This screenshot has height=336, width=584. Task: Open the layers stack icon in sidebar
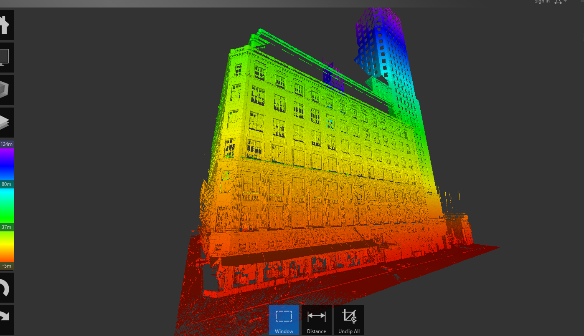point(6,122)
